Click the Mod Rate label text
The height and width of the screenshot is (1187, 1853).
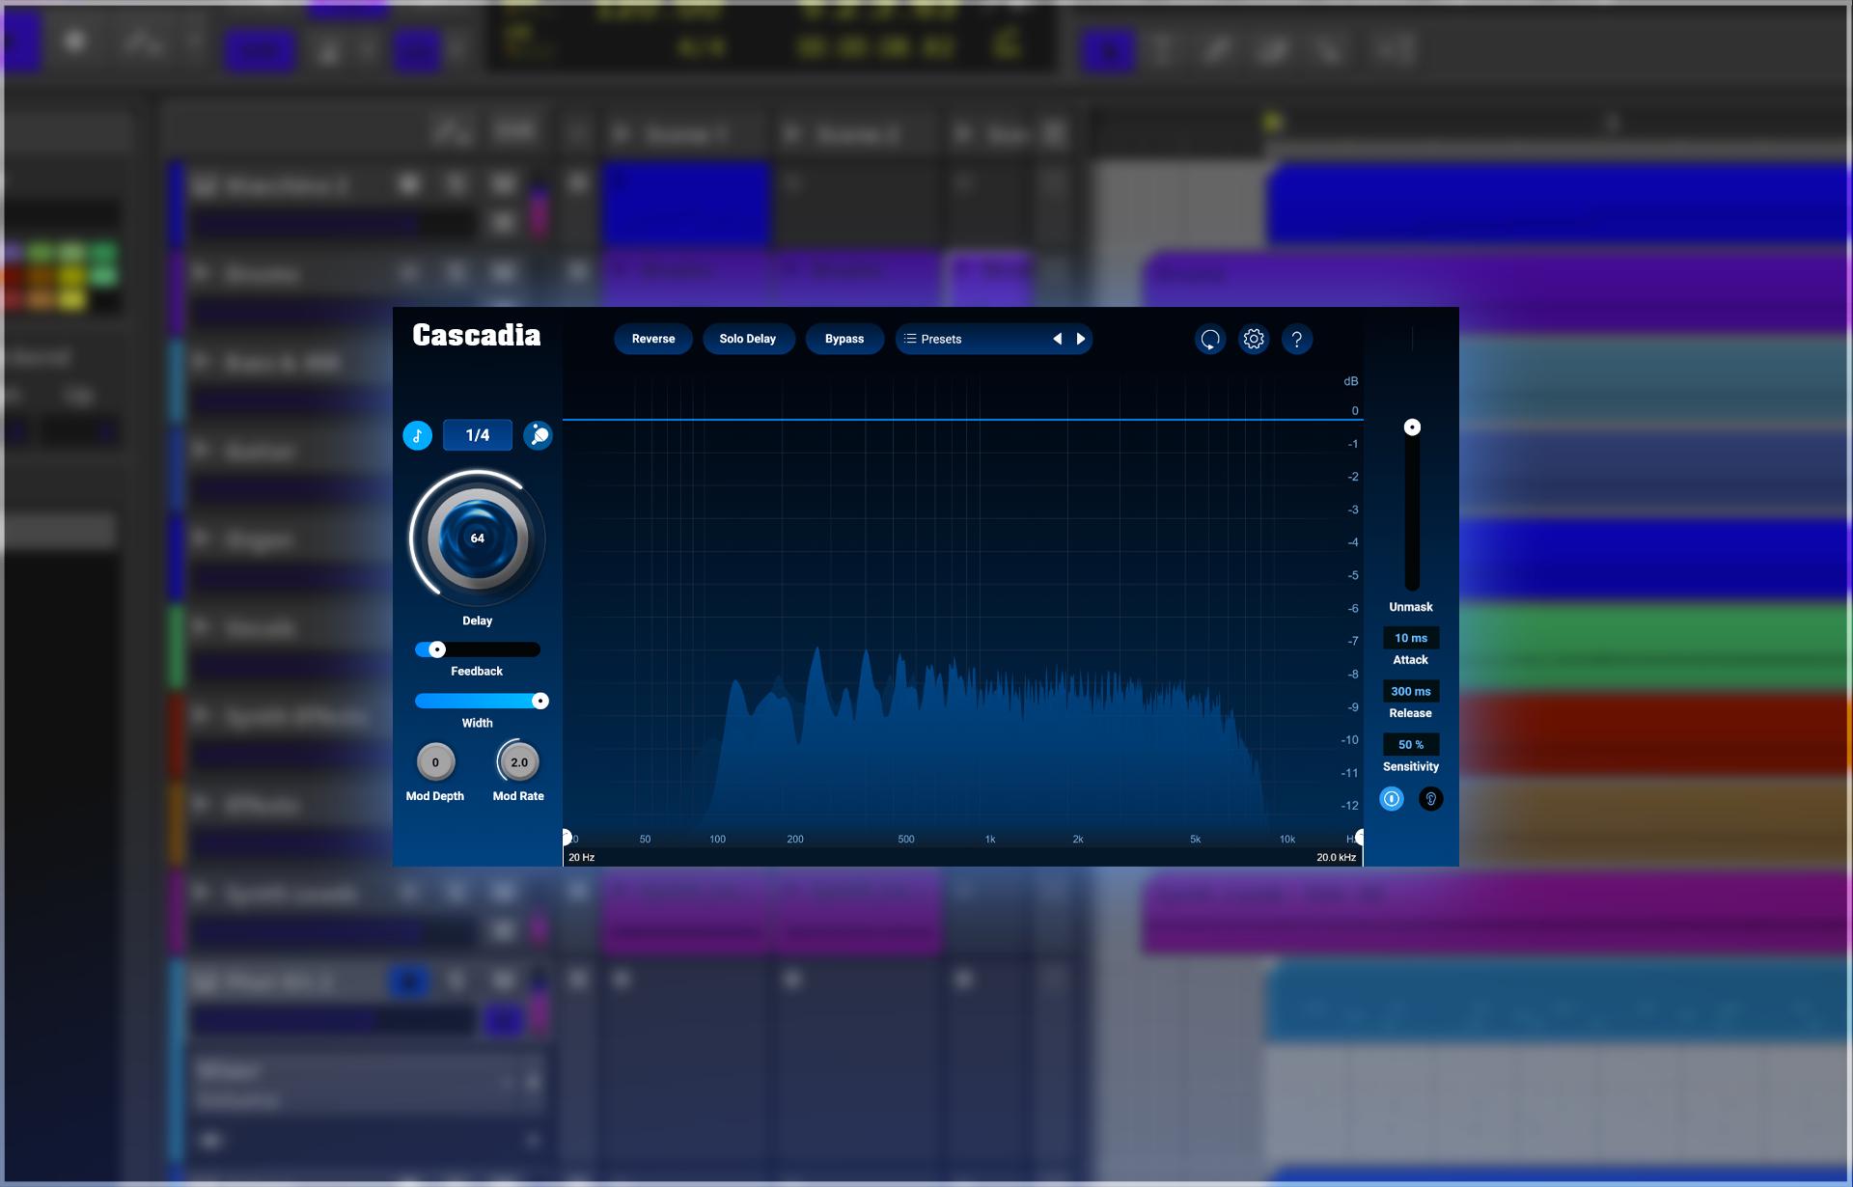pos(518,796)
